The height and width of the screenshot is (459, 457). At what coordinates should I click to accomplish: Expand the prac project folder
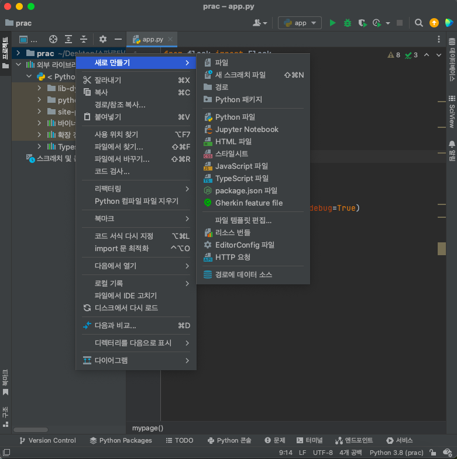[18, 53]
